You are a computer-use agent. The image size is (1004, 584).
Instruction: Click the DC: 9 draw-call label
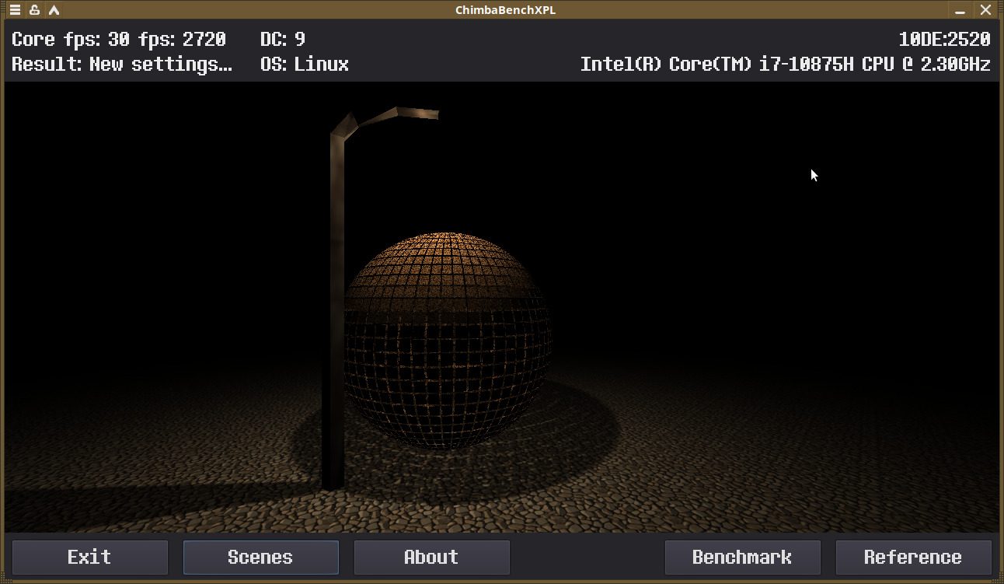283,39
